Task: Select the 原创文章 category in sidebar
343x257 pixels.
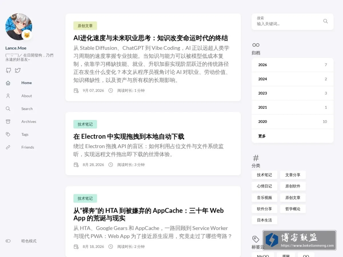Action: pos(293,198)
